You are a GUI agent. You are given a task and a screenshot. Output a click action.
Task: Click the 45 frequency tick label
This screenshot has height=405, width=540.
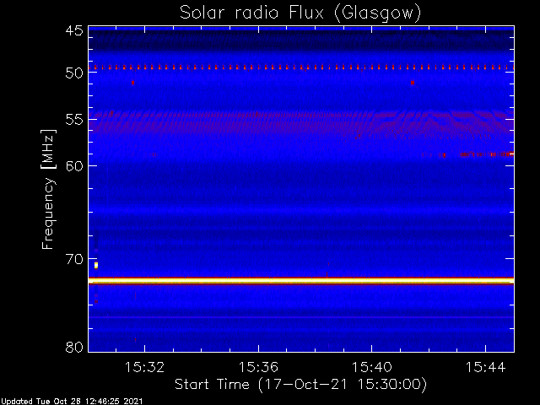tap(74, 30)
